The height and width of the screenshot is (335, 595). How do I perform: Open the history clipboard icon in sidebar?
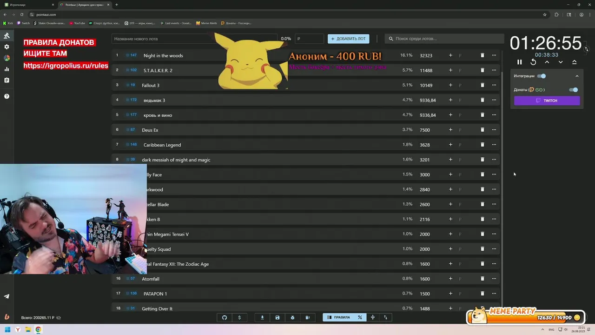(7, 80)
